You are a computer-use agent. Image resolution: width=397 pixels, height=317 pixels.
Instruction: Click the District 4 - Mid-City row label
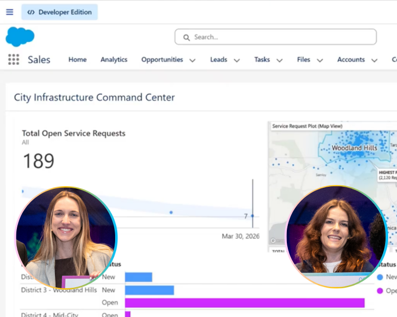[x=50, y=315]
